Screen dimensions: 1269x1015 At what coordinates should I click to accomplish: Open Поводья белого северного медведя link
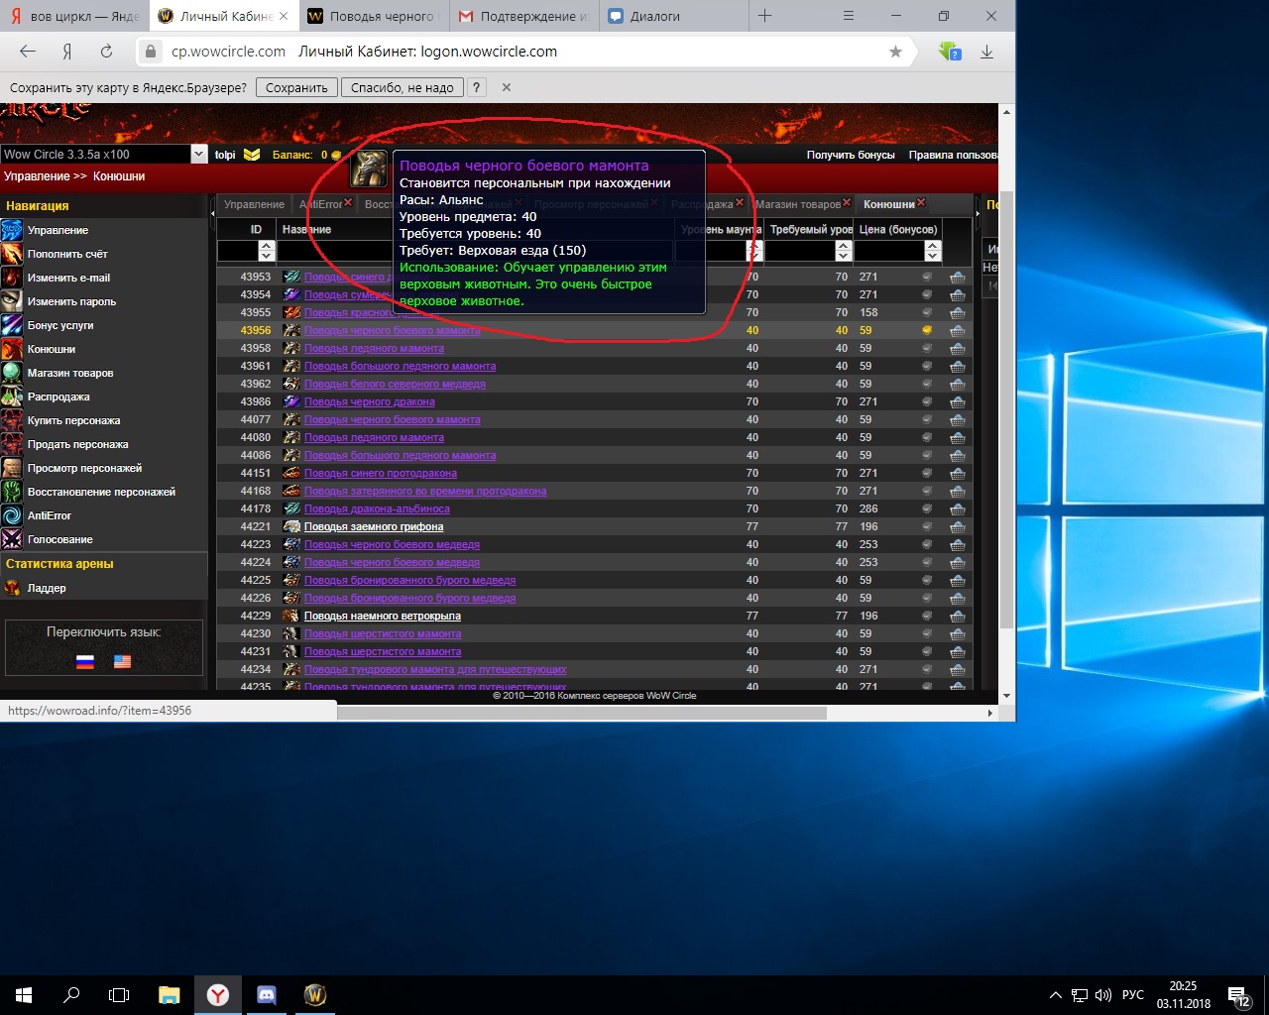click(395, 385)
